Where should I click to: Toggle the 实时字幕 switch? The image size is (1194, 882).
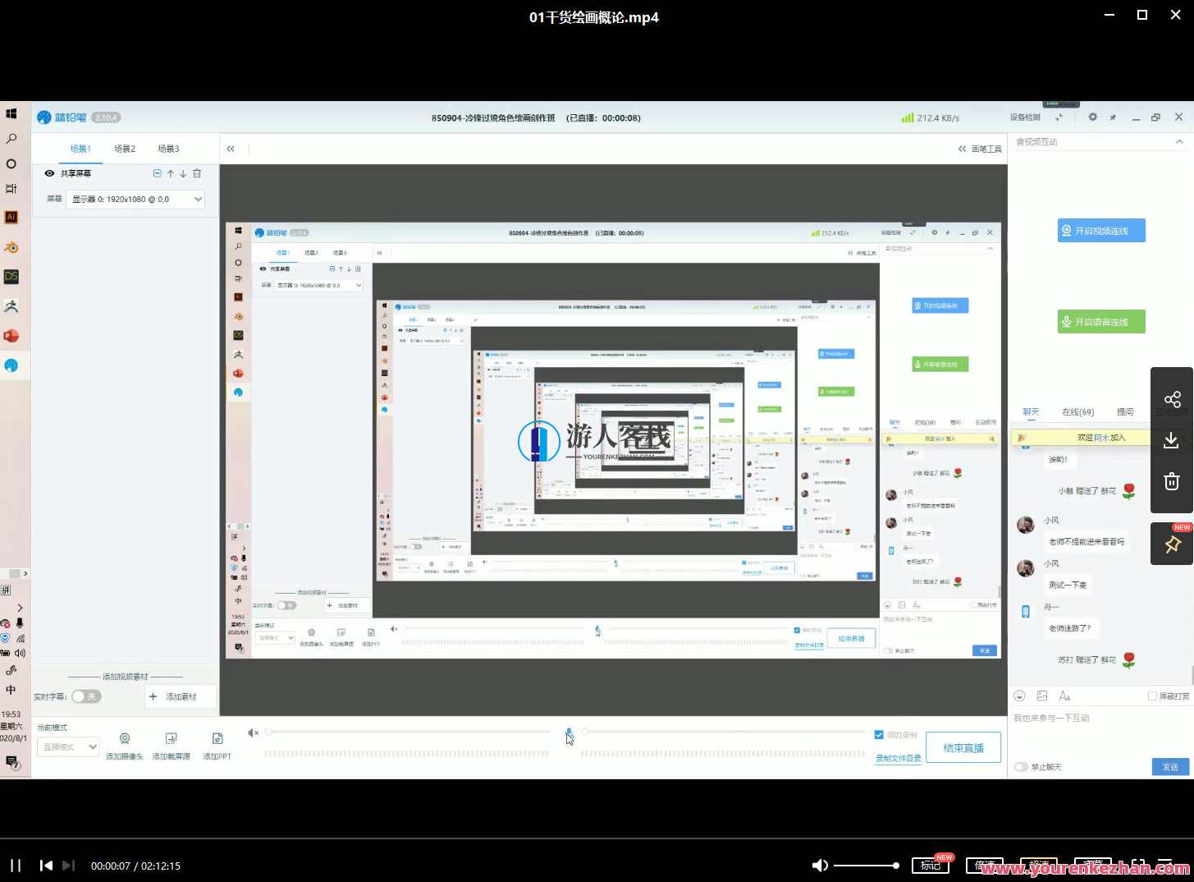click(x=85, y=696)
